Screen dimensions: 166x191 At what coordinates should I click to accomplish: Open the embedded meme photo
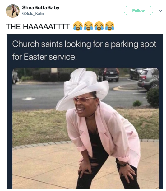coord(85,128)
